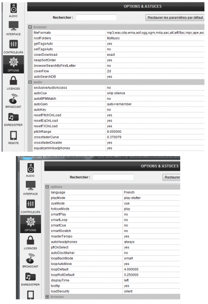208x304 pixels.
Task: Focus the Rechercher field in the top window
Action: pos(96,17)
